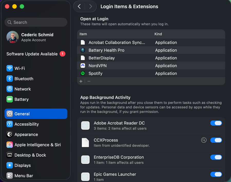Click "Item from unidentified developer." text
231x182 pixels.
(x=122, y=146)
